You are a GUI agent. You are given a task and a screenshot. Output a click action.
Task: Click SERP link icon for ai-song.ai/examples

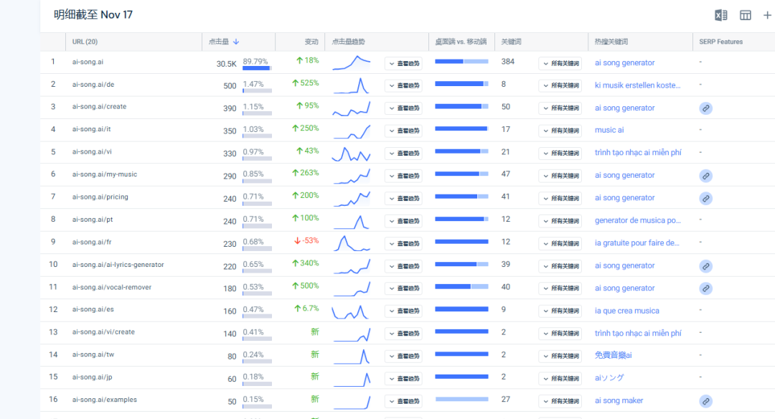pos(706,401)
